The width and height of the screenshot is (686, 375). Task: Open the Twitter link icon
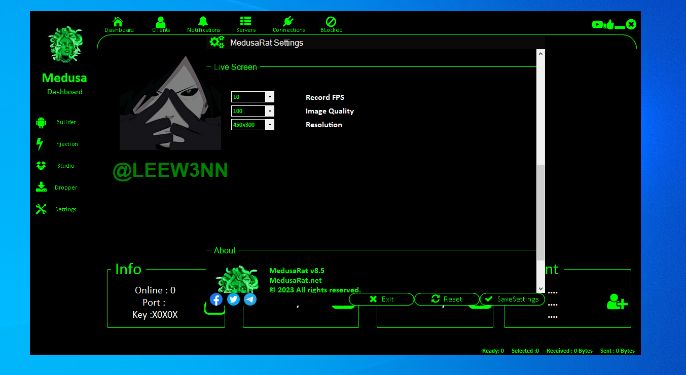(x=233, y=299)
